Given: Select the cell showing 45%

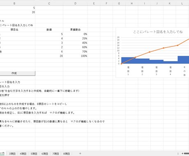Looking at the screenshot, I should (x=75, y=43).
